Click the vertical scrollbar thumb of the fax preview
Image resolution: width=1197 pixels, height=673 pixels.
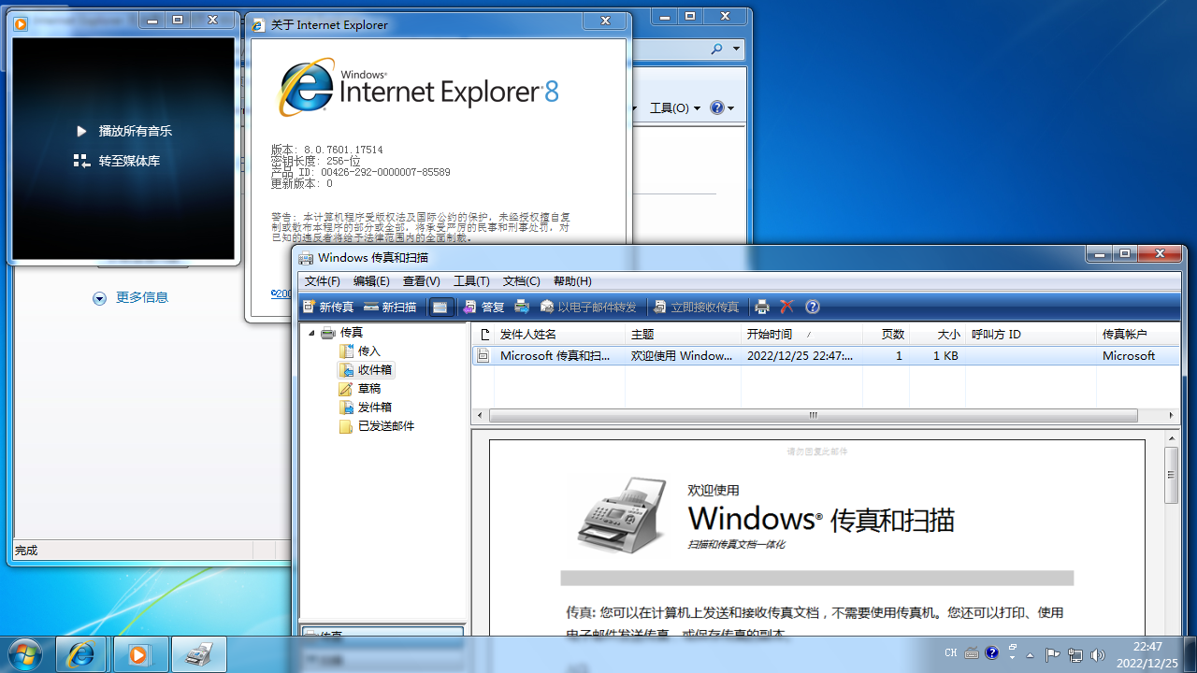tap(1171, 475)
